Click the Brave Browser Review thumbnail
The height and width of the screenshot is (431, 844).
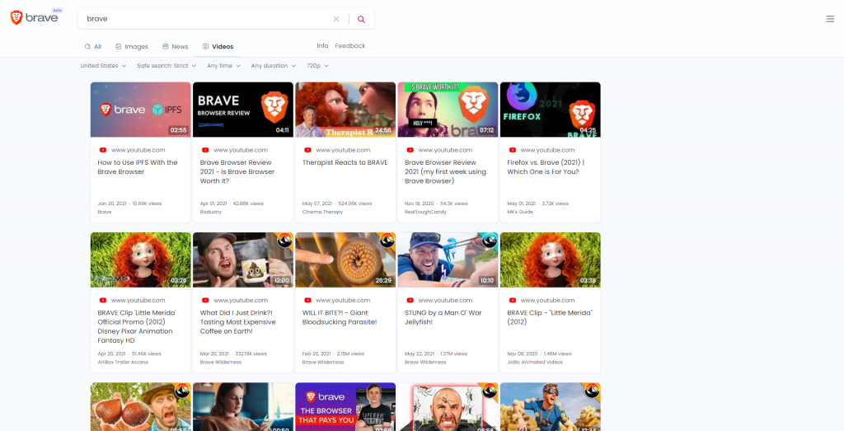click(x=242, y=110)
